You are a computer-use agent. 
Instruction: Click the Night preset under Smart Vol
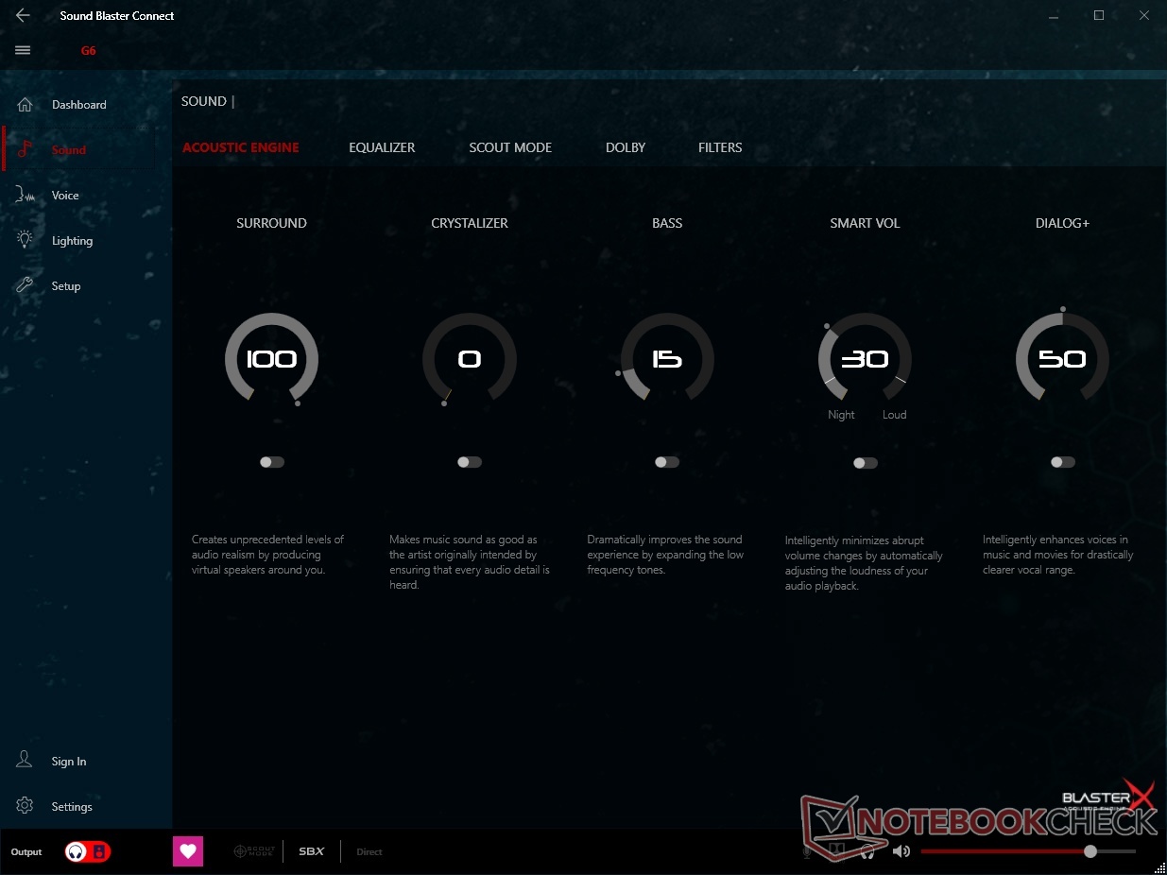click(x=841, y=415)
